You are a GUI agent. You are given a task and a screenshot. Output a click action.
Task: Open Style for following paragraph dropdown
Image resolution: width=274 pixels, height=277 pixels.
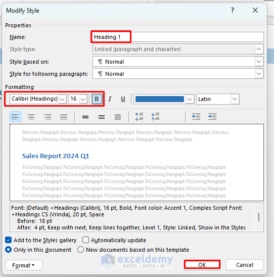pos(259,74)
